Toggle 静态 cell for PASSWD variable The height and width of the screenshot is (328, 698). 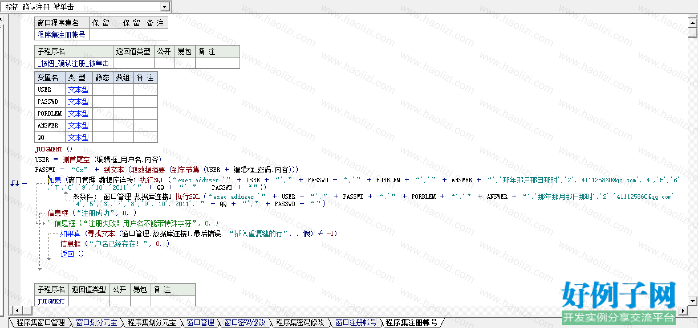103,102
